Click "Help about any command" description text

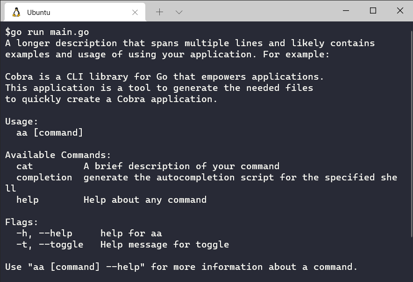pyautogui.click(x=145, y=200)
